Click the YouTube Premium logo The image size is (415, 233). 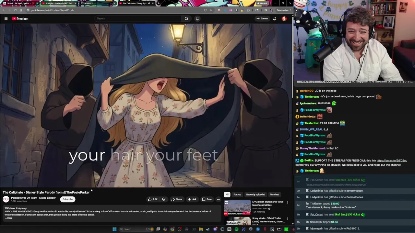click(x=20, y=19)
